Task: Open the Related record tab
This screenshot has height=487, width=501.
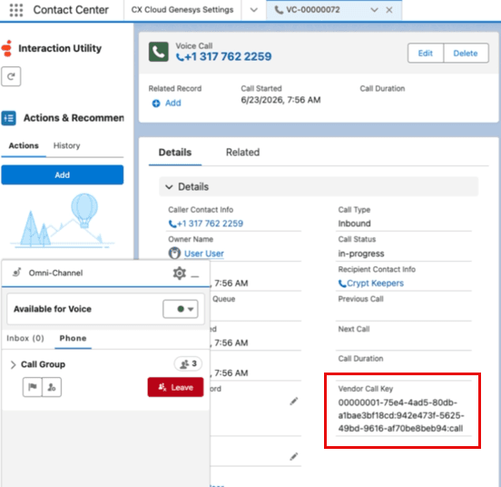Action: click(243, 153)
